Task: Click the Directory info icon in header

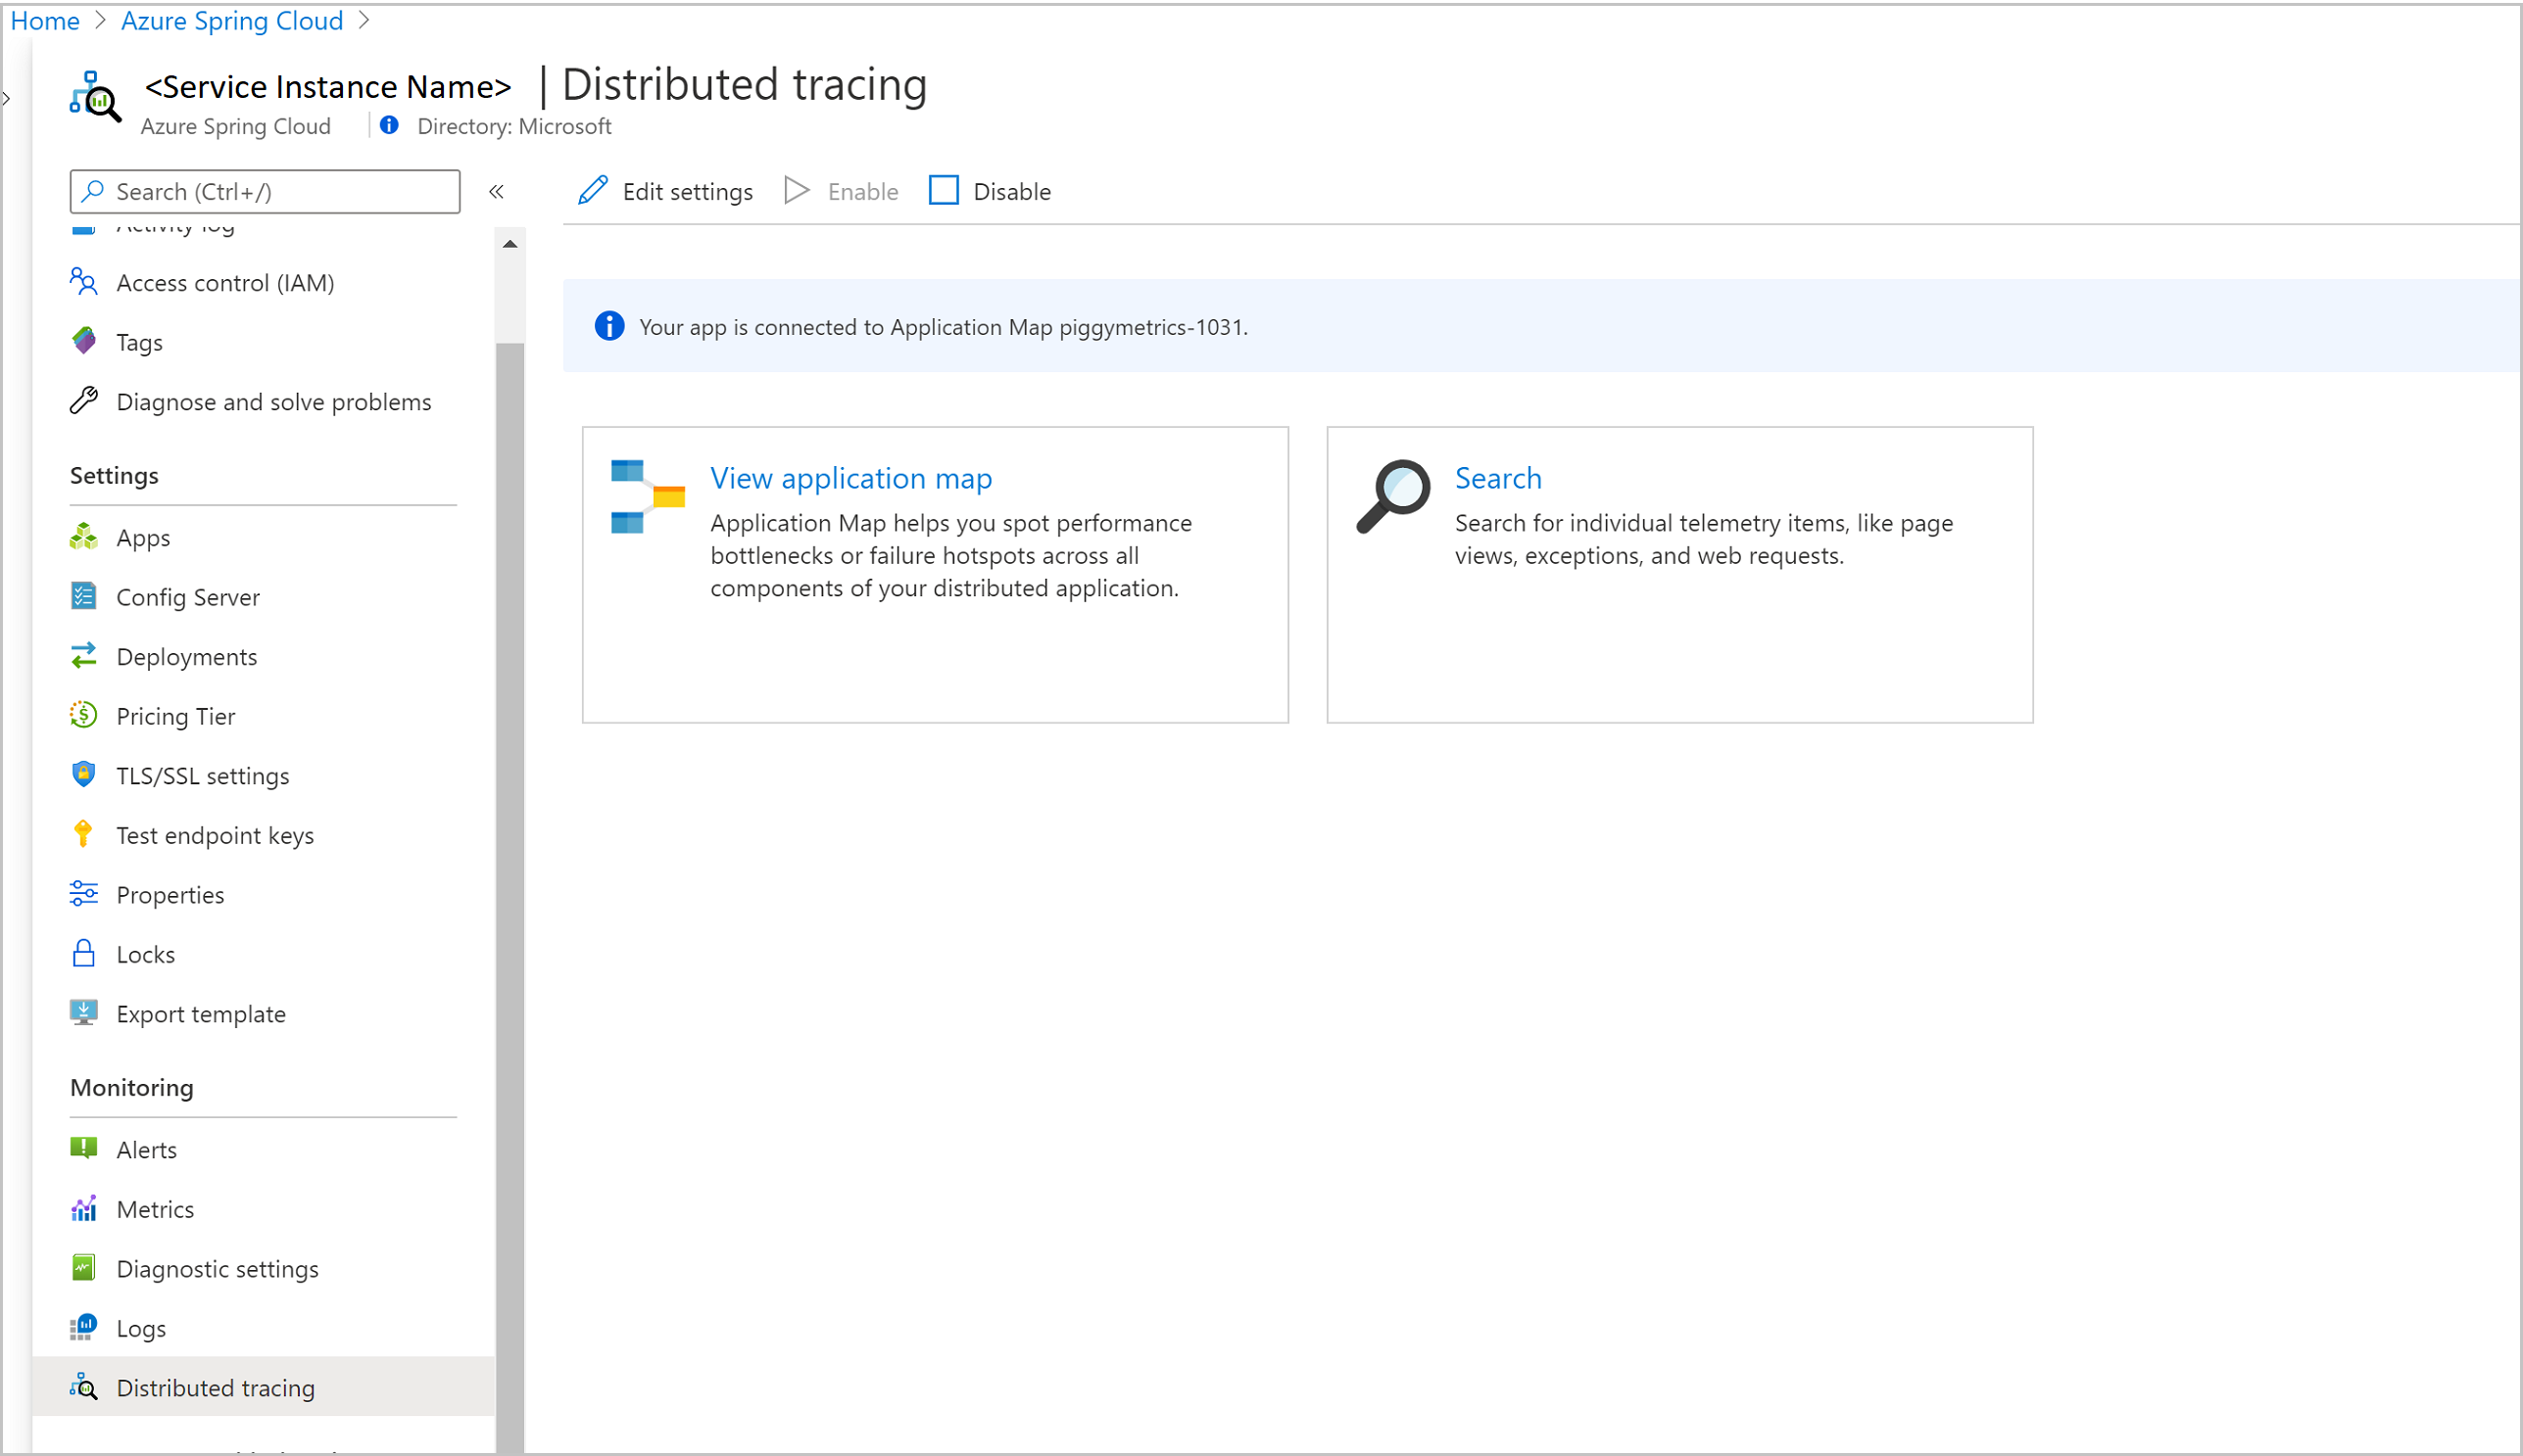Action: click(x=390, y=125)
